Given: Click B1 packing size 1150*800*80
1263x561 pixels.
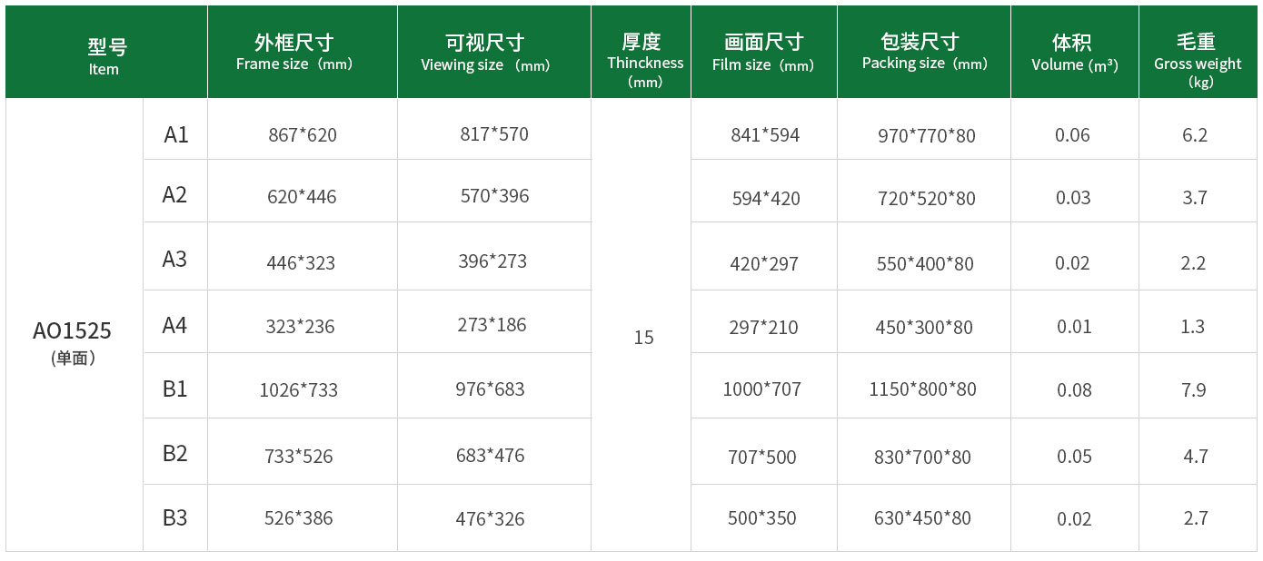Looking at the screenshot, I should pos(922,389).
